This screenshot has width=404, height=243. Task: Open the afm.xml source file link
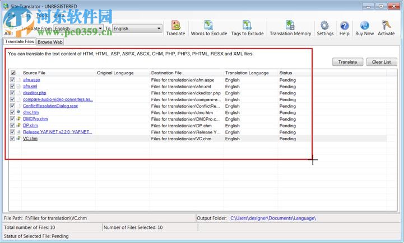tap(30, 87)
